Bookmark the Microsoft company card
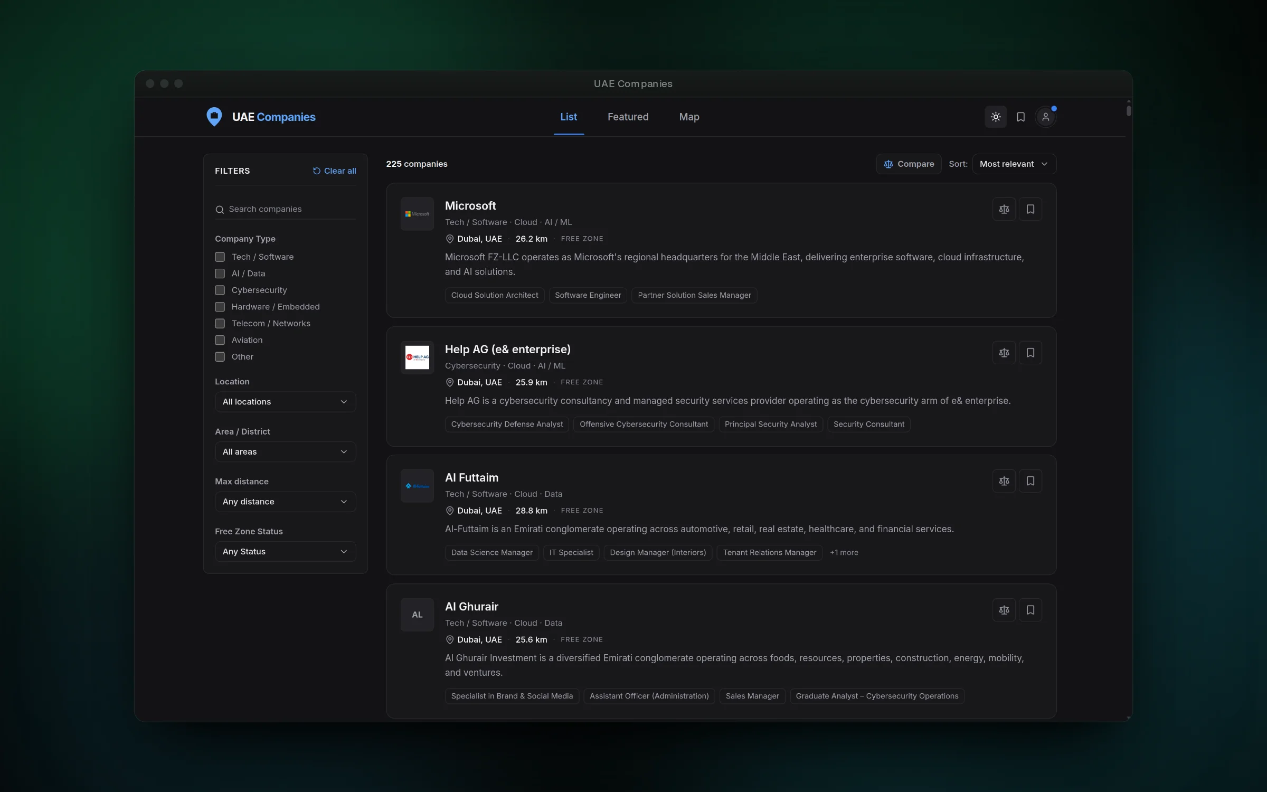 1030,209
